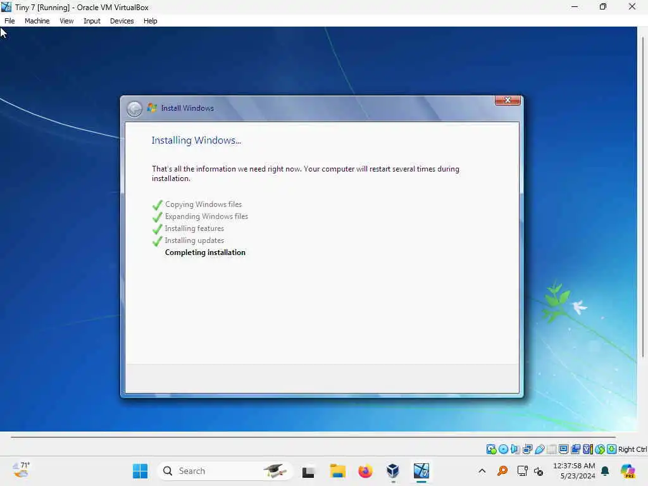Click the VirtualBox audio indicator icon
648x486 pixels.
click(x=515, y=449)
